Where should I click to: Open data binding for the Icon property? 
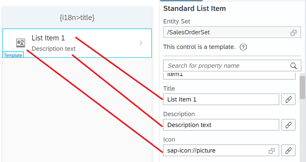(x=288, y=150)
